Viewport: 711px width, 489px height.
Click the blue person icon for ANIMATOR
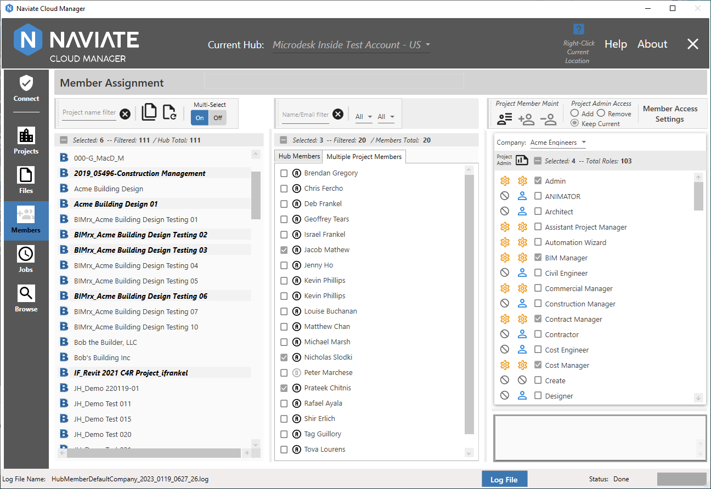pyautogui.click(x=522, y=196)
